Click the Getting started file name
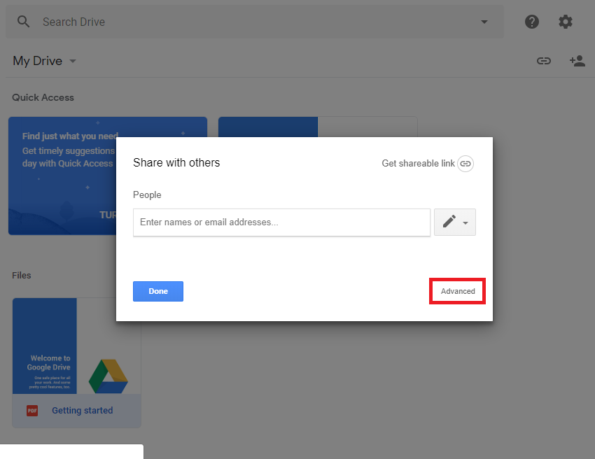Screen dimensions: 595x459 click(x=82, y=411)
